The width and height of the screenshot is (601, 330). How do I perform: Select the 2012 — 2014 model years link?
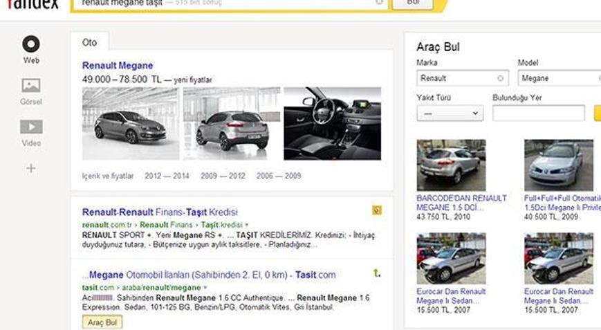click(x=167, y=176)
